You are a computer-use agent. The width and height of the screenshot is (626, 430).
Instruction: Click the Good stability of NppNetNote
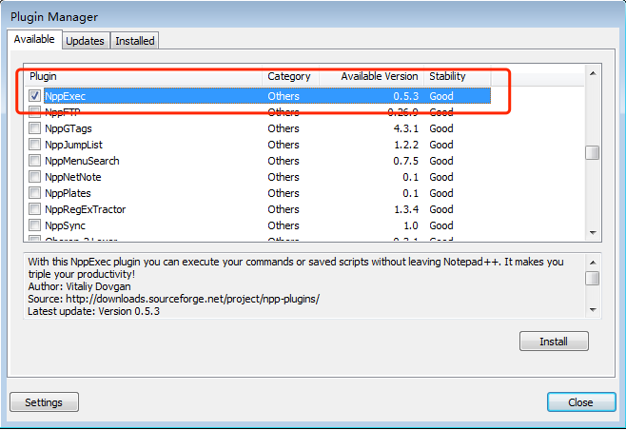(x=441, y=177)
